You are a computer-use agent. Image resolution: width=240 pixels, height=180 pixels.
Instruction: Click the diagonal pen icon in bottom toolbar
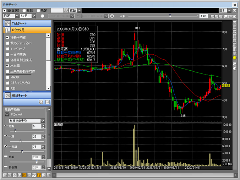(x=20, y=175)
